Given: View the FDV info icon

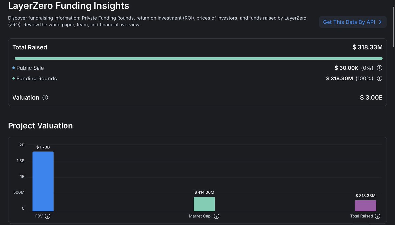Looking at the screenshot, I should [48, 216].
